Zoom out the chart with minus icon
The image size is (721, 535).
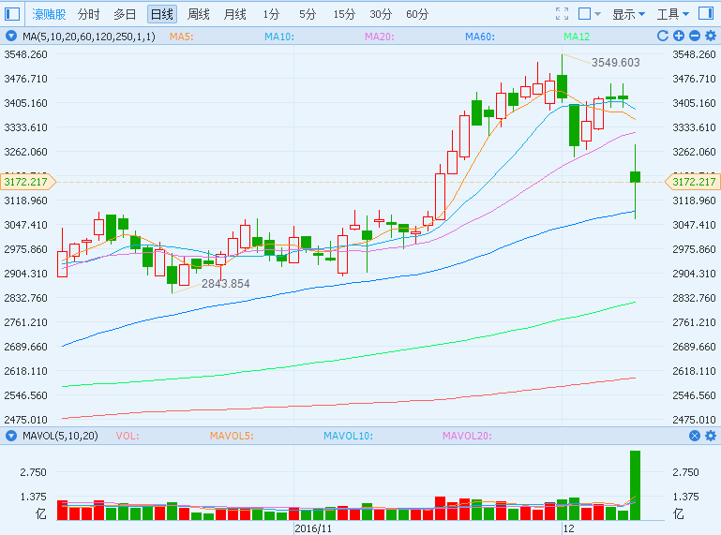(695, 36)
